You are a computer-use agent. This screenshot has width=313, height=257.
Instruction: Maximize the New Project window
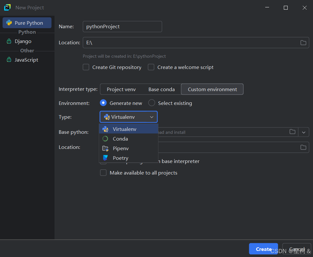286,8
